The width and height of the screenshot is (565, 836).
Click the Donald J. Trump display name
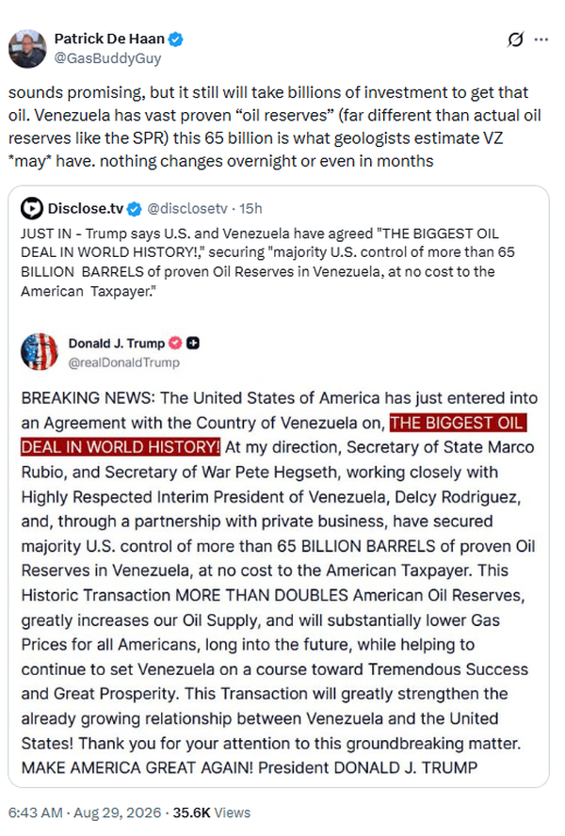tap(117, 344)
